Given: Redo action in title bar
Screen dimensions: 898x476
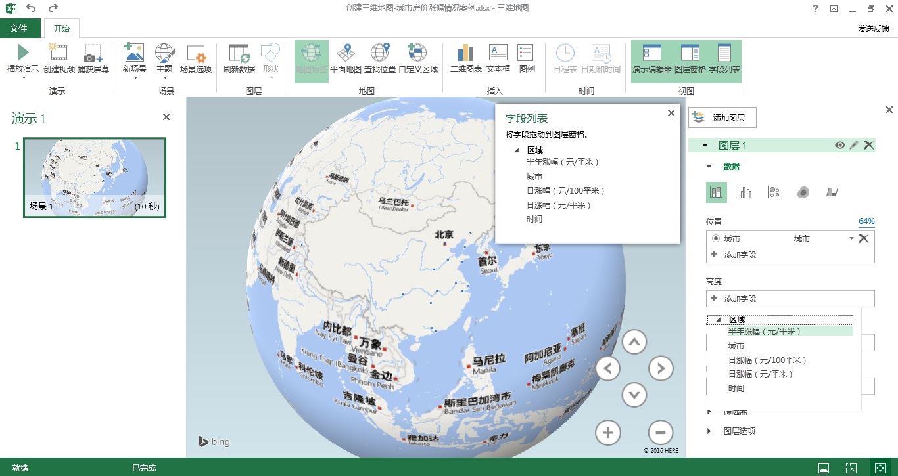Looking at the screenshot, I should click(x=53, y=9).
